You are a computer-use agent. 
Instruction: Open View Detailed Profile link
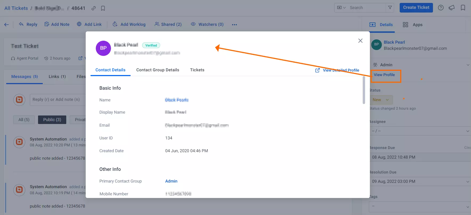(x=337, y=70)
